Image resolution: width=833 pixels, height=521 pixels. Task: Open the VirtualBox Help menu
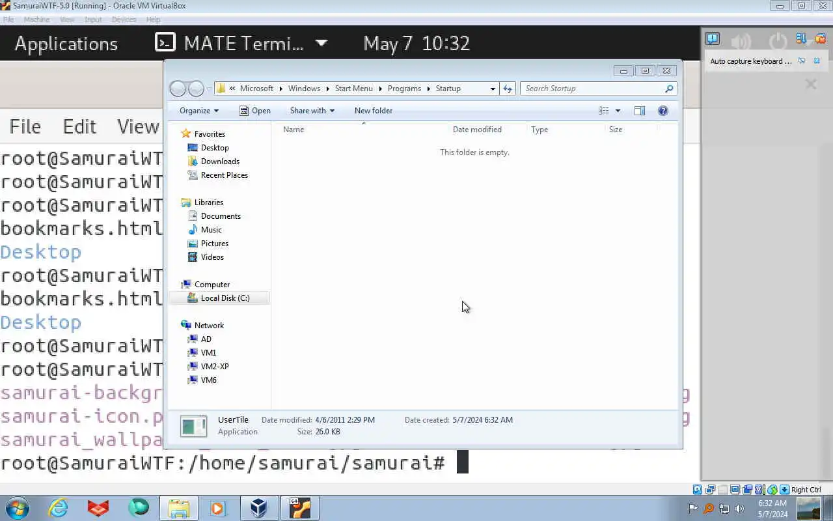point(153,20)
